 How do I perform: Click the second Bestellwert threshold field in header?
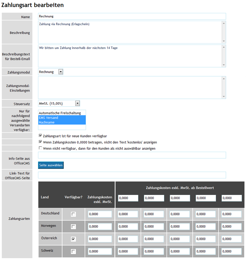pyautogui.click(x=154, y=198)
